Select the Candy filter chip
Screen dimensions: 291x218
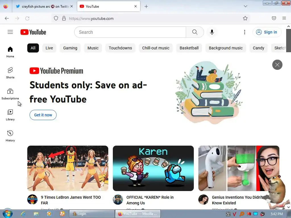pos(259,48)
